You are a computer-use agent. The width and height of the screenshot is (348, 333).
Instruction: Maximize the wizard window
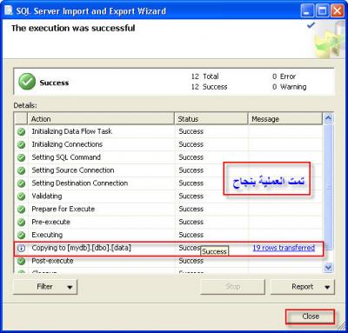(323, 11)
